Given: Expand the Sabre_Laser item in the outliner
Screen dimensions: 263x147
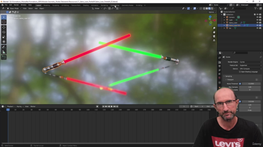Looking at the screenshot, I should (224, 23).
